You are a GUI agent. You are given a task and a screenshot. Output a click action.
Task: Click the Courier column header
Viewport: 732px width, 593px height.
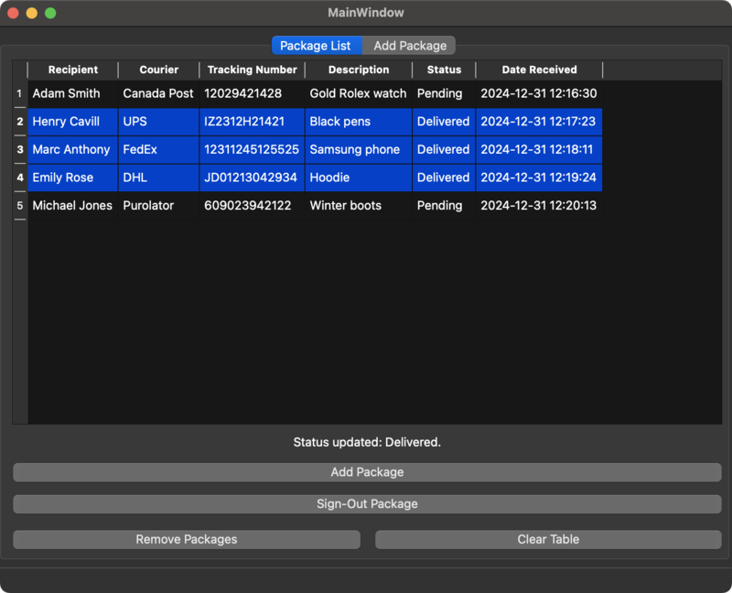point(158,70)
